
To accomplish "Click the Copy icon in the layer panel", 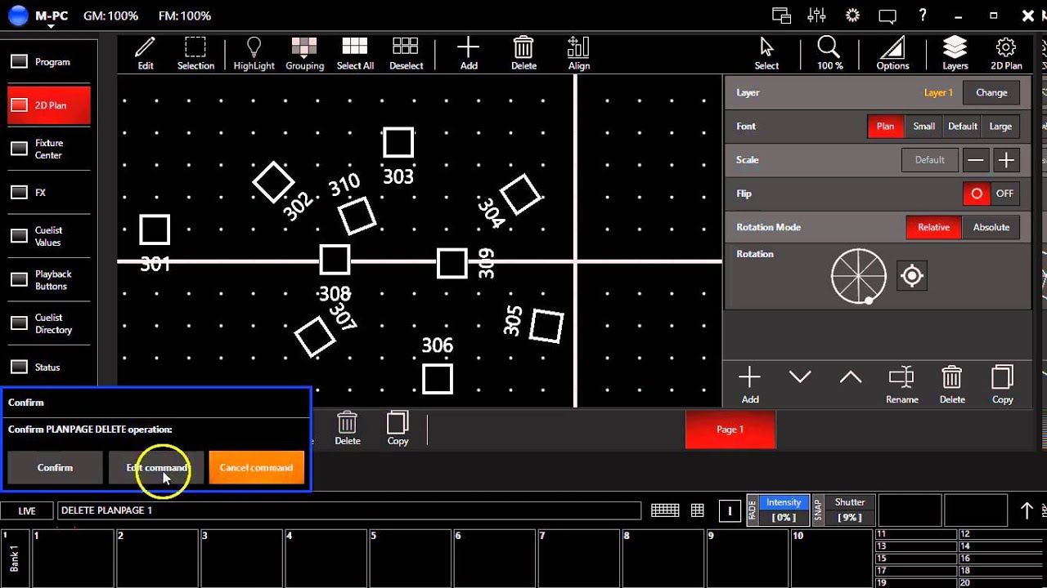I will [1002, 385].
